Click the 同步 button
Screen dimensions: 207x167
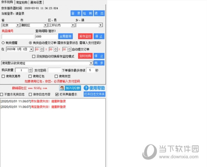click(99, 63)
